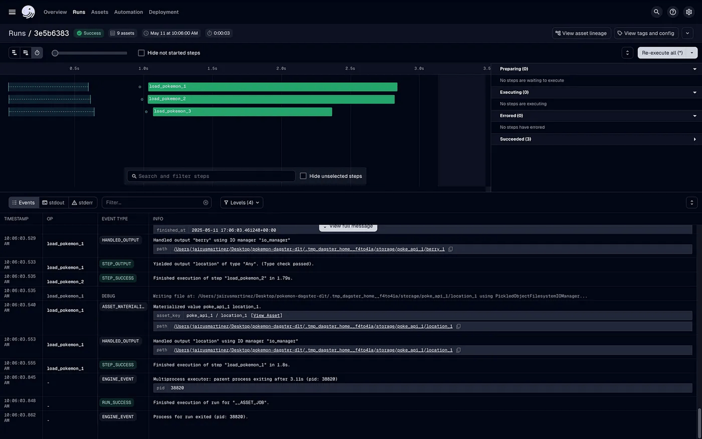Open Re-execute all options dropdown arrow
The width and height of the screenshot is (702, 439).
692,53
